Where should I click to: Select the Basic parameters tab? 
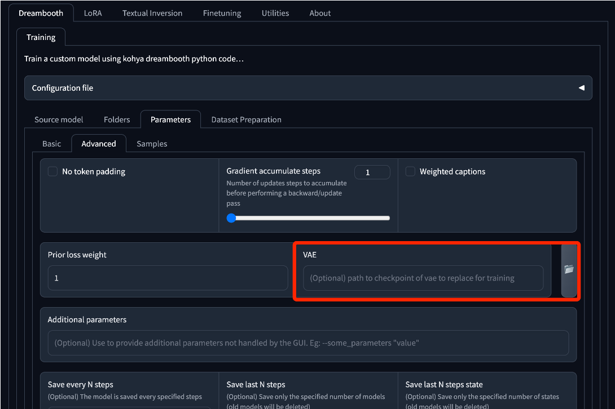click(51, 144)
